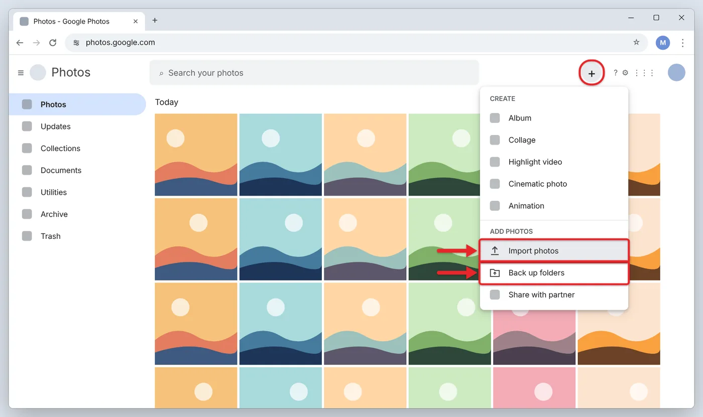Open Updates in the sidebar
703x417 pixels.
tap(77, 126)
